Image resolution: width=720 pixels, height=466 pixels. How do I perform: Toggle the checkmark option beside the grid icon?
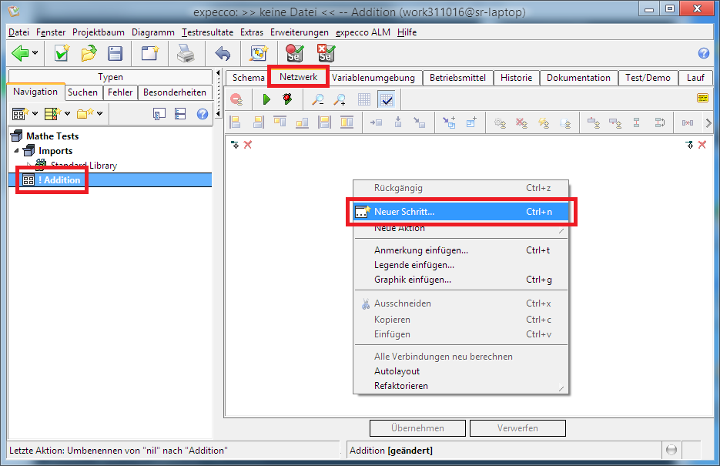[386, 99]
